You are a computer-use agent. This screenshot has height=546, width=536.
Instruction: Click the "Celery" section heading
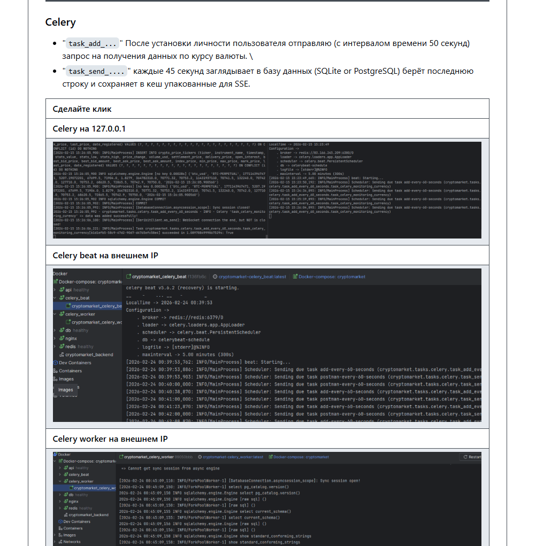(60, 22)
